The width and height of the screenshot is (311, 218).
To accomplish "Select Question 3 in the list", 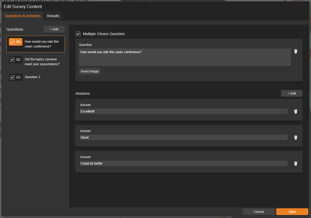I will (33, 77).
